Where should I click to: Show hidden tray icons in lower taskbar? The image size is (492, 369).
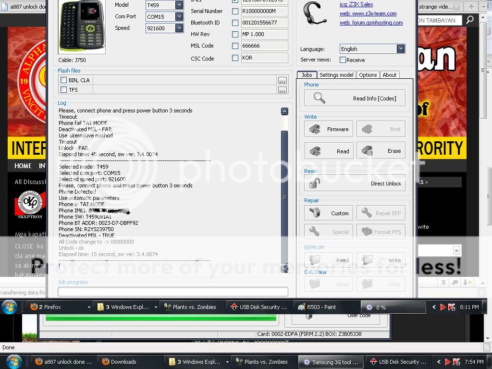(439, 362)
